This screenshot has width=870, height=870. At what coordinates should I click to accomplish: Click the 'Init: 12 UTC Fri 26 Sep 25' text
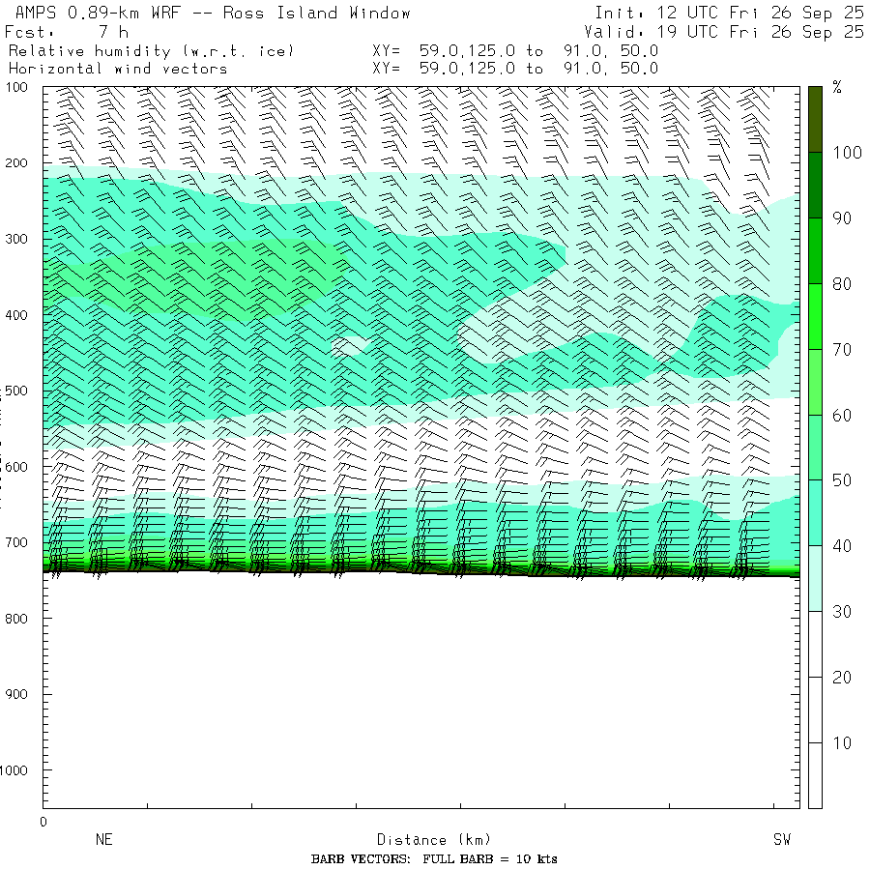point(729,13)
